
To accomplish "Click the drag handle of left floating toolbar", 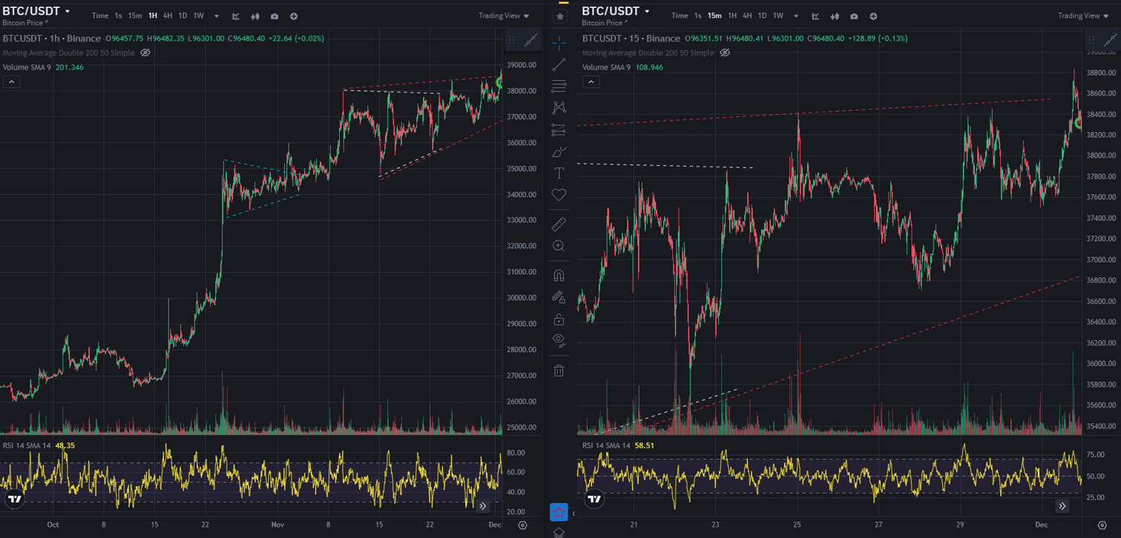I will [x=512, y=41].
